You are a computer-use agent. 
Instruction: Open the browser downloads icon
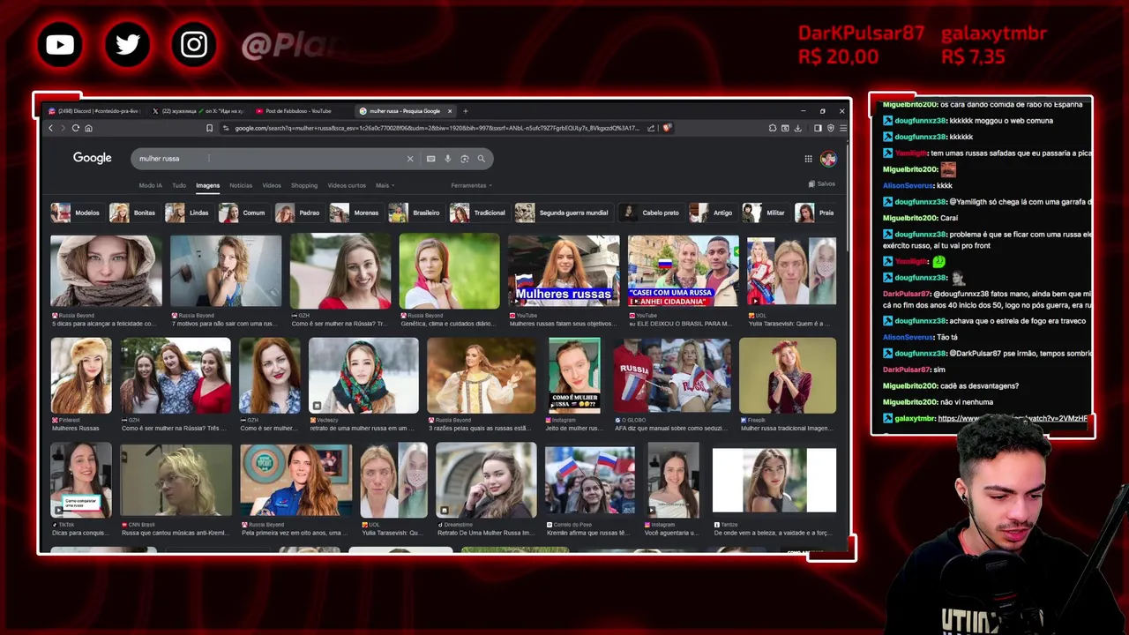797,128
